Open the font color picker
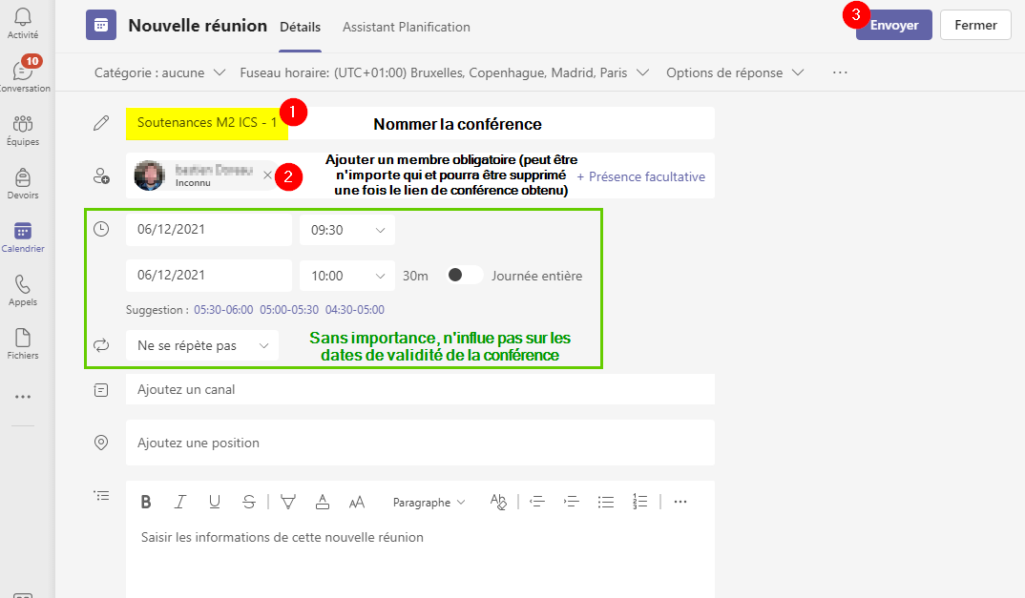Screen dimensions: 1025x598 pyautogui.click(x=323, y=501)
